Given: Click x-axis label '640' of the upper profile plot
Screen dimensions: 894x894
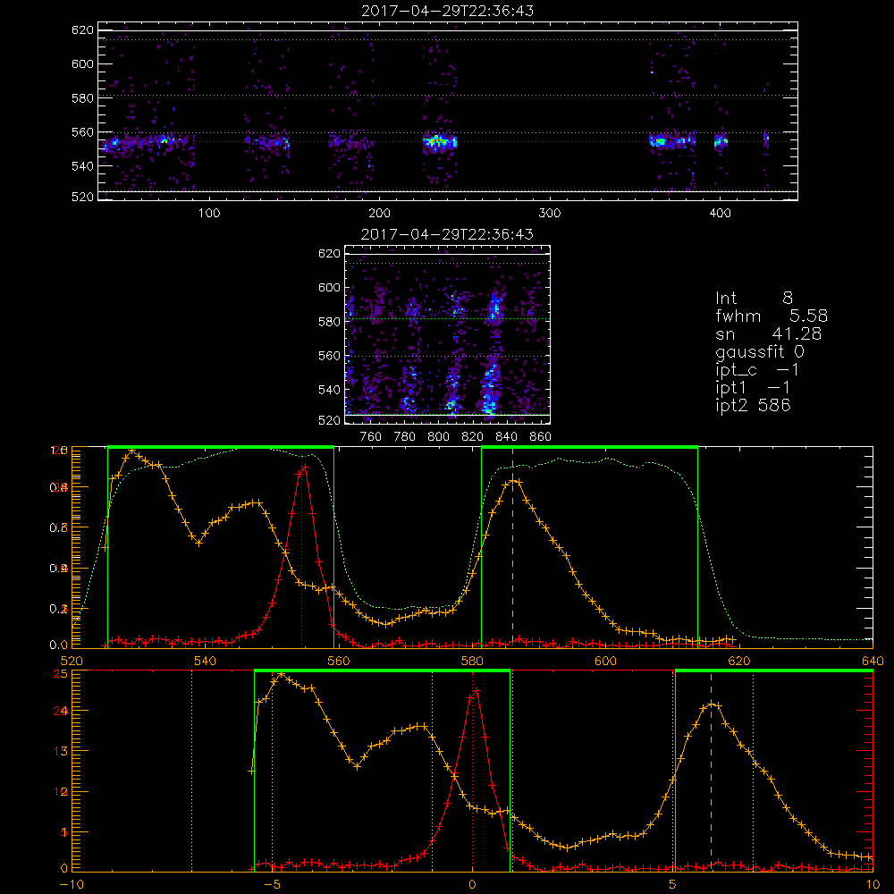Looking at the screenshot, I should (873, 661).
